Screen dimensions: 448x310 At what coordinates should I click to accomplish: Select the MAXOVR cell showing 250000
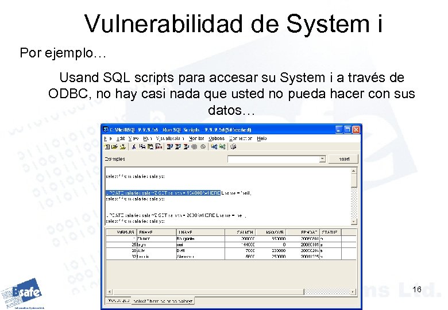[271, 257]
